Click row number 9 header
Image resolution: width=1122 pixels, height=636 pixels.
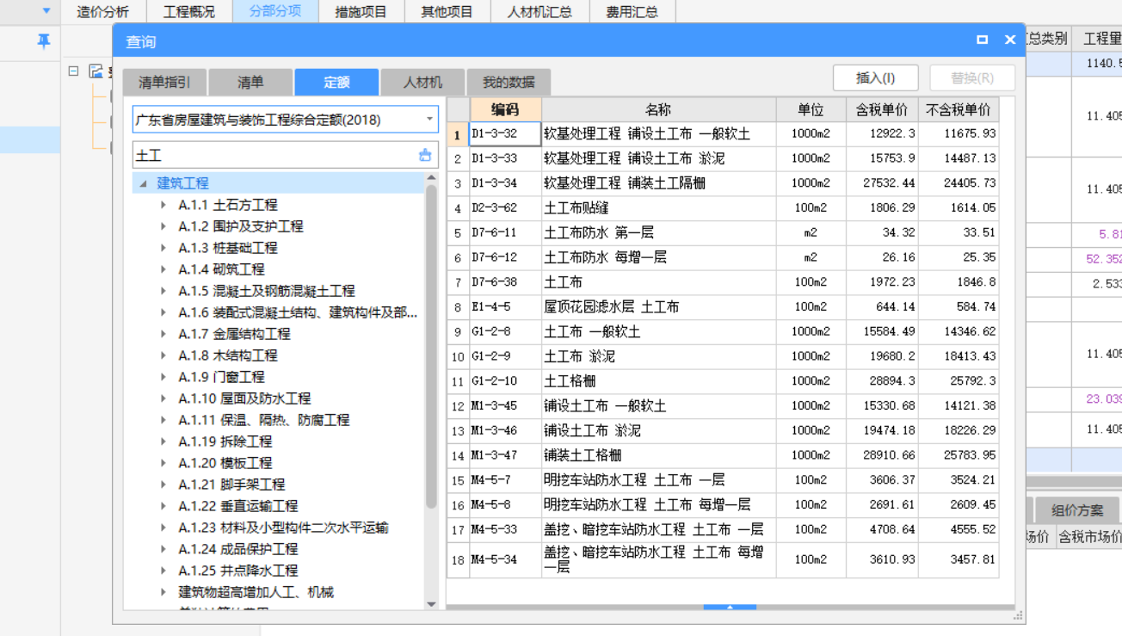pos(458,331)
